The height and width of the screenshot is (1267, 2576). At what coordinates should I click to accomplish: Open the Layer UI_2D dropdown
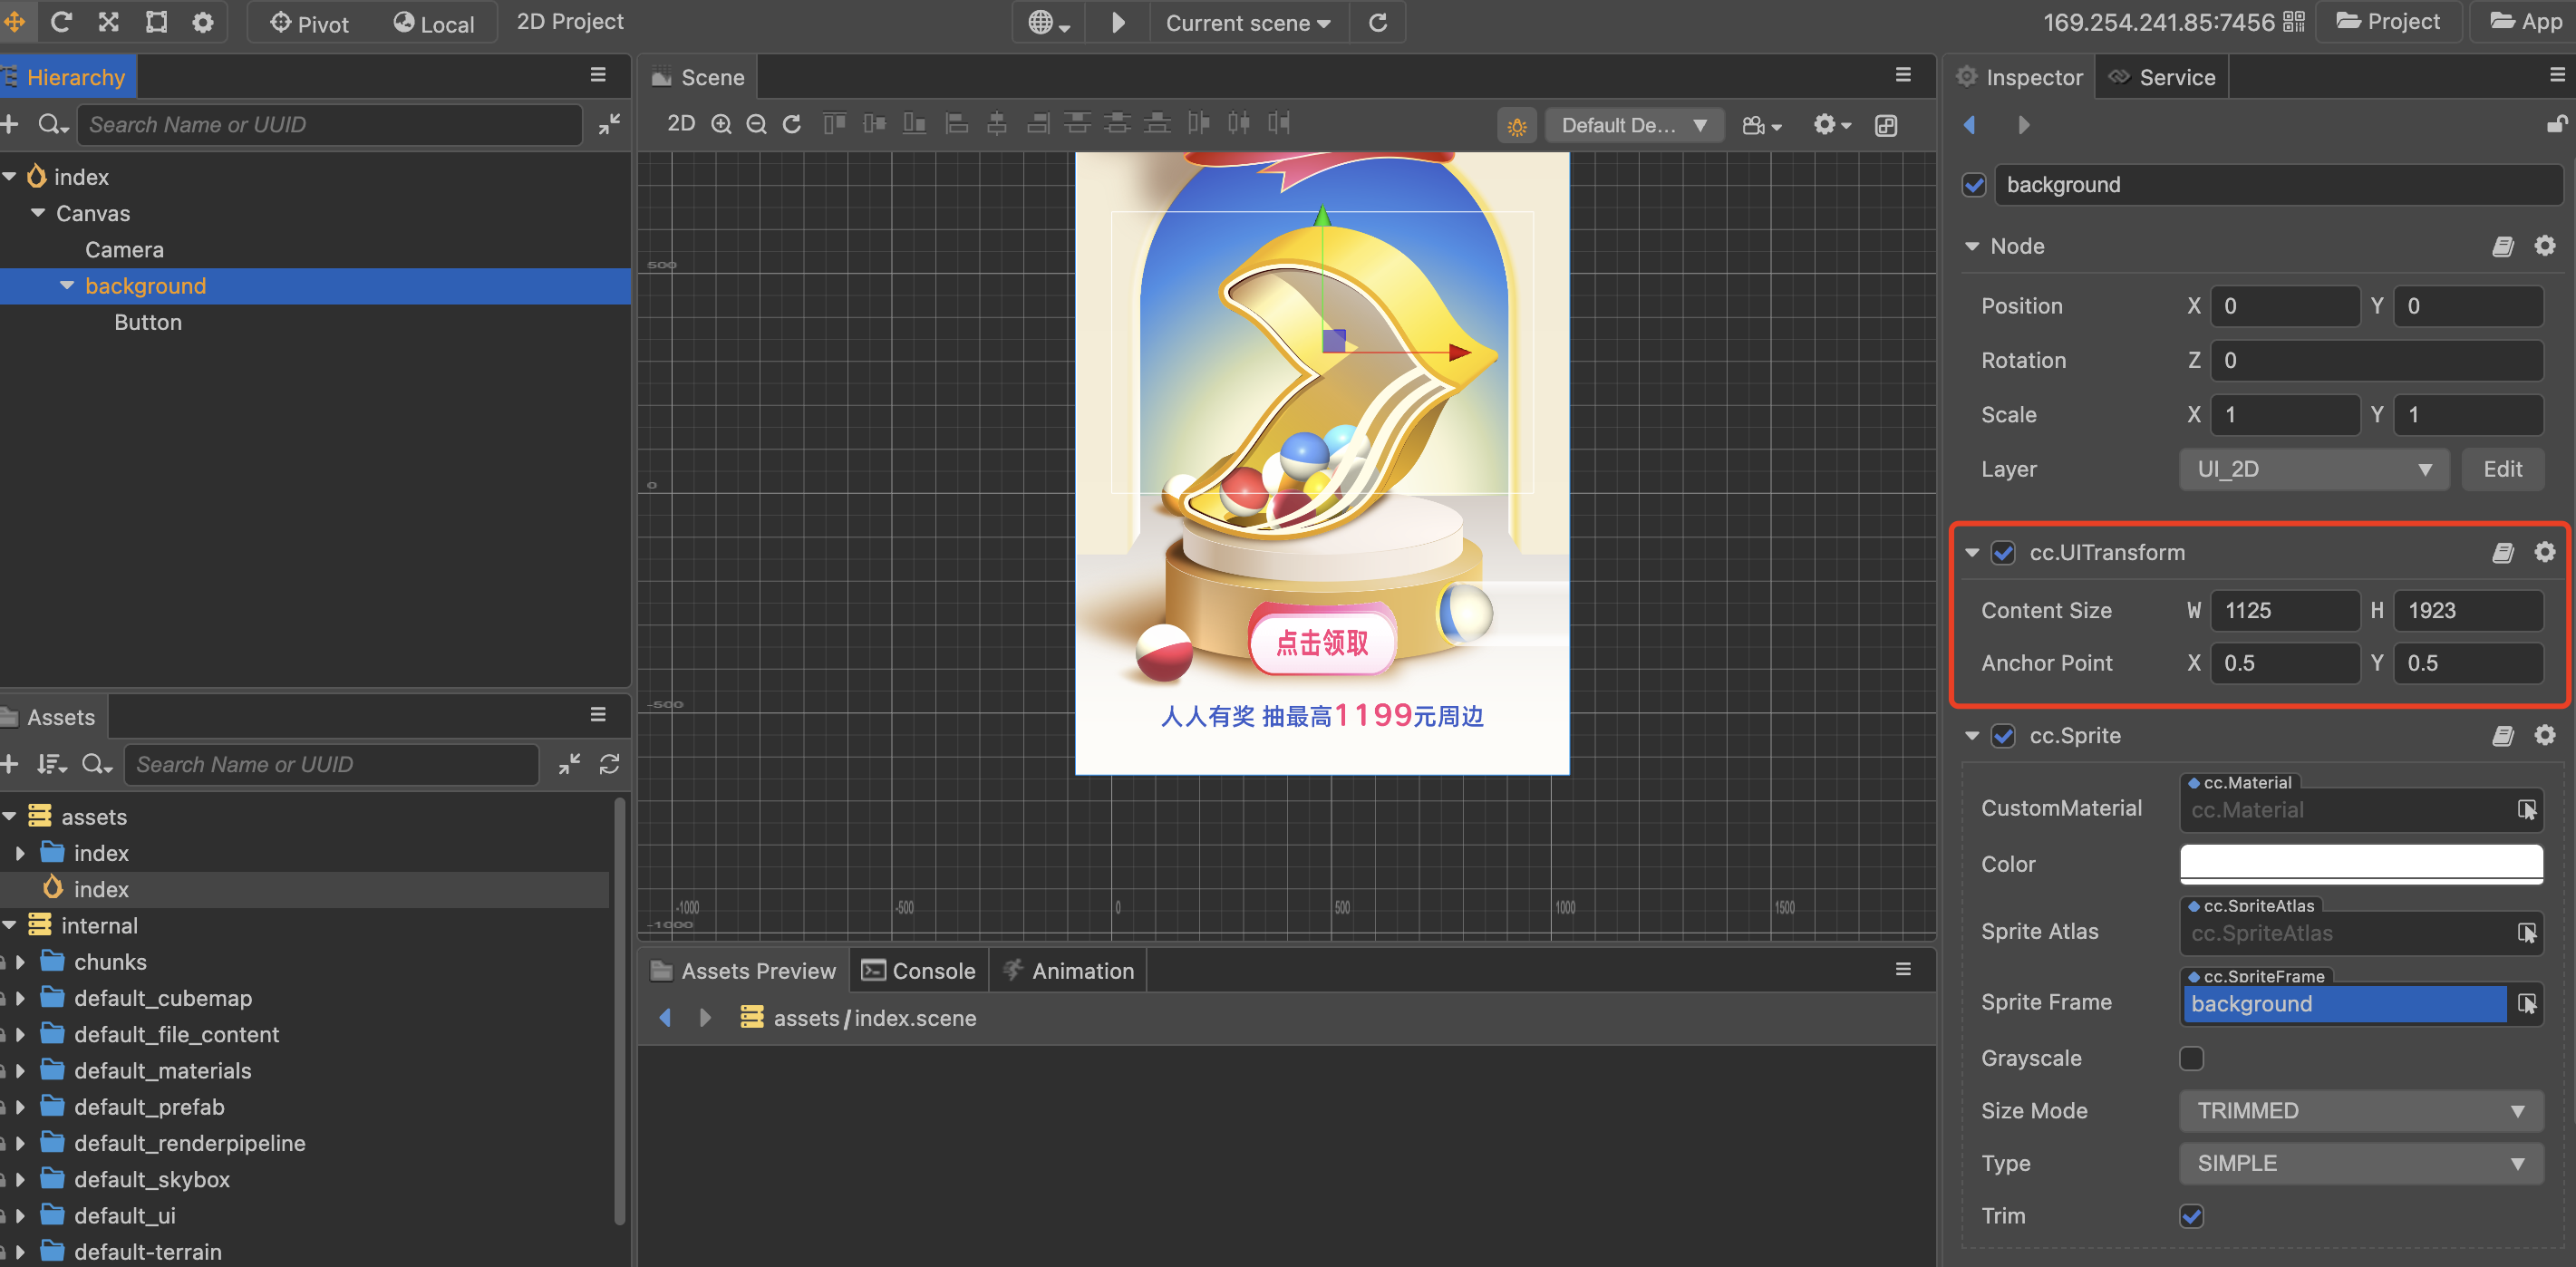pyautogui.click(x=2313, y=469)
